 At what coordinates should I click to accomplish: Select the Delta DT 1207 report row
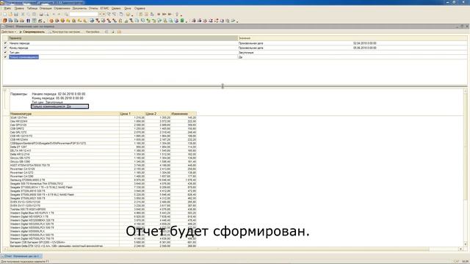coord(103,147)
